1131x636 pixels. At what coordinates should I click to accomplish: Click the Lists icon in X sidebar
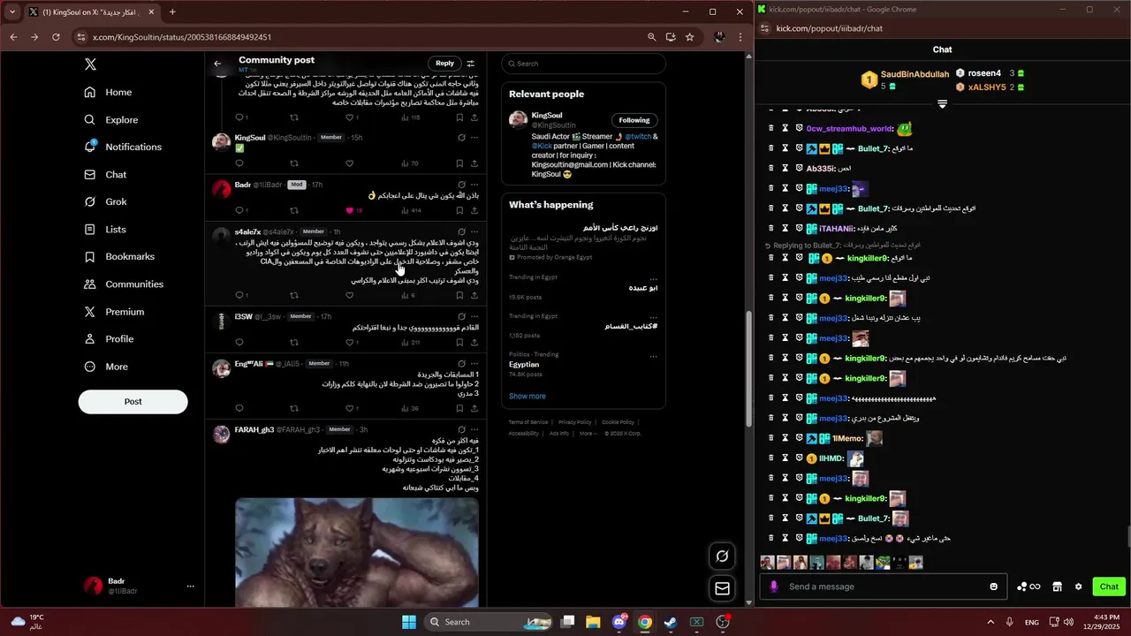(90, 229)
